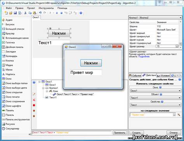Click the Применить button
The width and height of the screenshot is (184, 141).
pos(119,133)
